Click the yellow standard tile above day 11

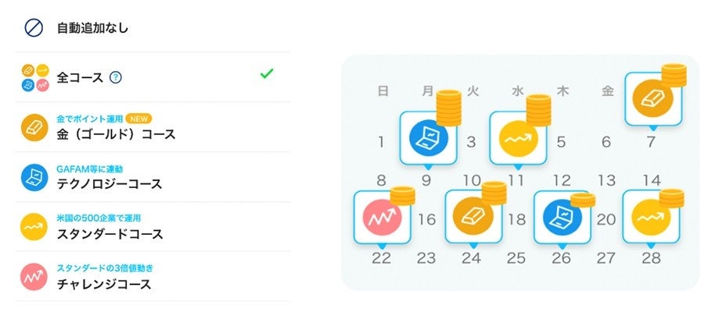tap(517, 137)
